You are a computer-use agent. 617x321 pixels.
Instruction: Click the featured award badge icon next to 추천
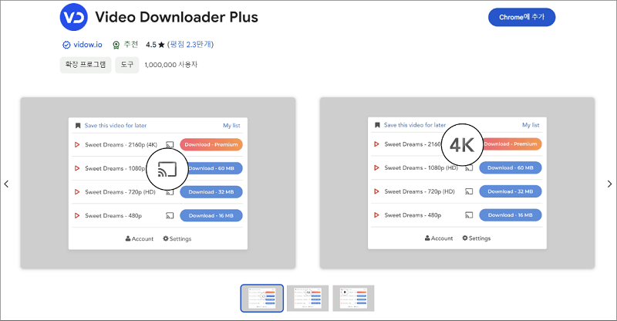(x=116, y=45)
